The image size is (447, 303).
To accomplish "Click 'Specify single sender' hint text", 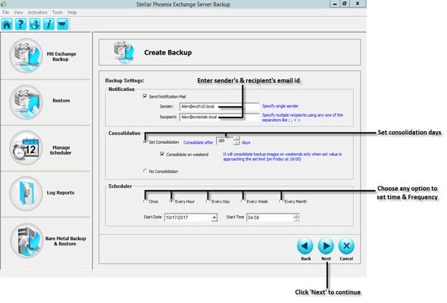I will click(x=280, y=106).
